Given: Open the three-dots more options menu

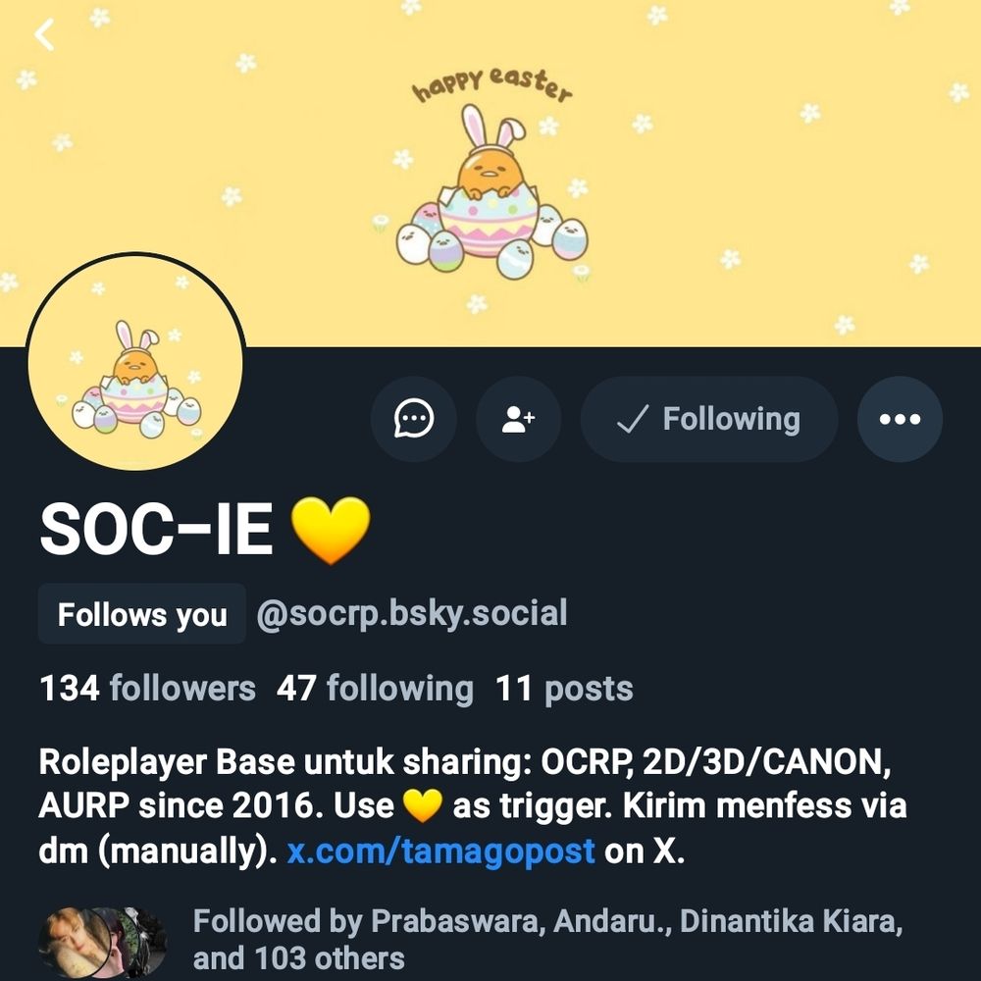Looking at the screenshot, I should [x=900, y=419].
